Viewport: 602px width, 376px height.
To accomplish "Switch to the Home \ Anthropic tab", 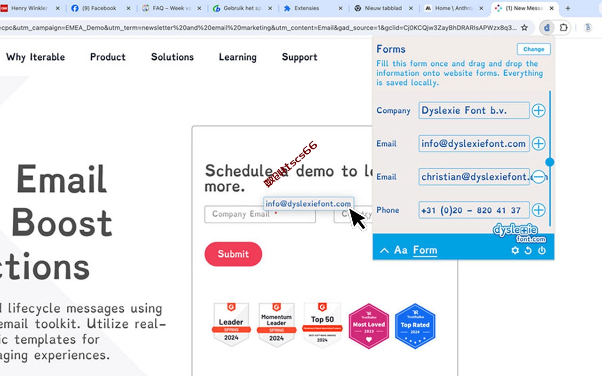I will tap(453, 8).
